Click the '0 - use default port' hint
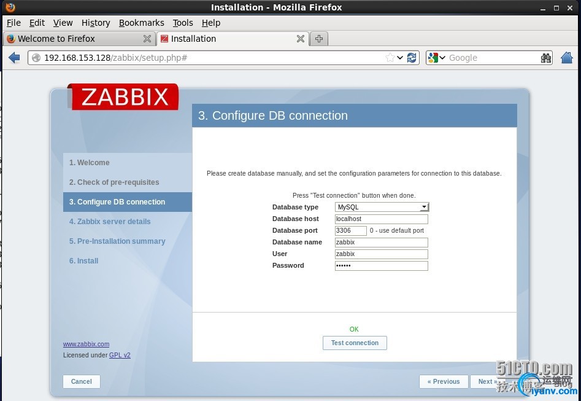Image resolution: width=581 pixels, height=401 pixels. point(396,230)
